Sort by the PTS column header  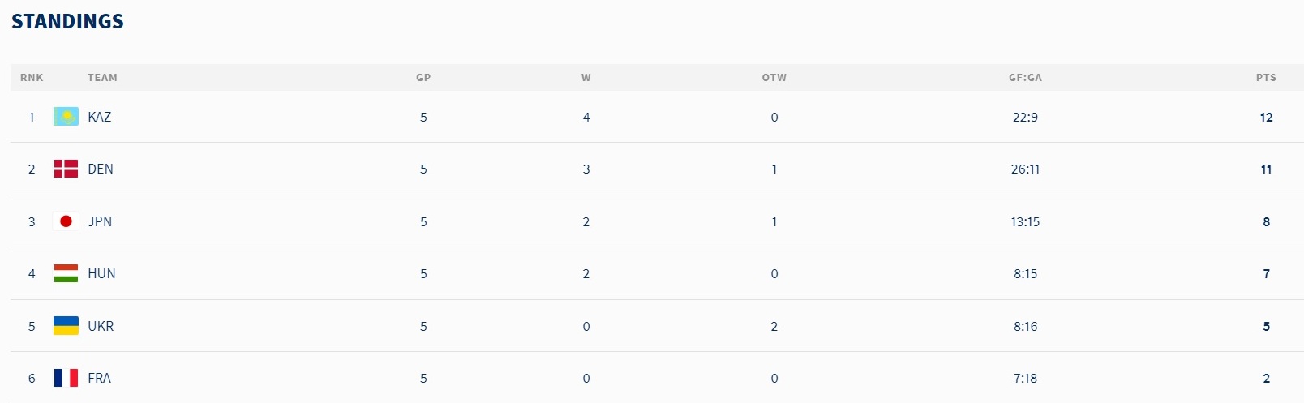tap(1266, 78)
